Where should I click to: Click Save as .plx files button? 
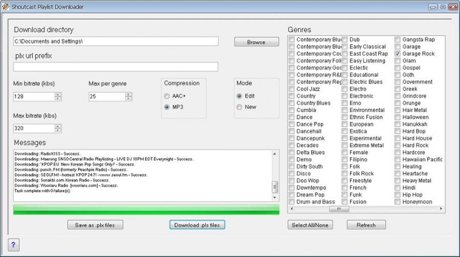(x=95, y=225)
